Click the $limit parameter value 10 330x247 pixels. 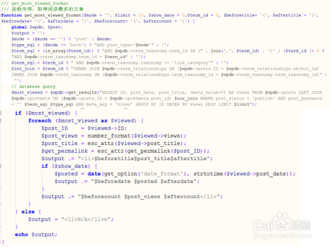(141, 15)
